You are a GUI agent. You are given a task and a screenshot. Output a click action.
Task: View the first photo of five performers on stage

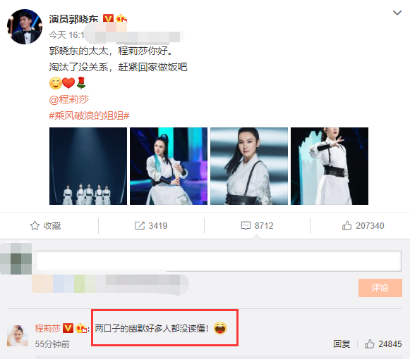88,166
